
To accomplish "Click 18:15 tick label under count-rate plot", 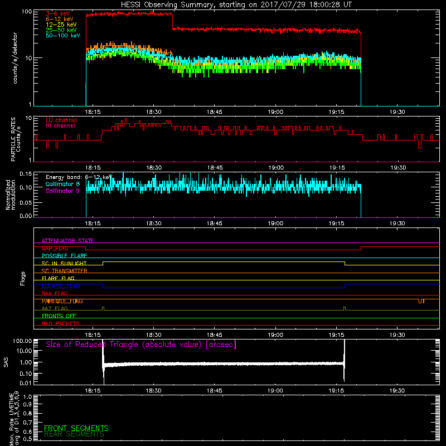I will pyautogui.click(x=93, y=112).
